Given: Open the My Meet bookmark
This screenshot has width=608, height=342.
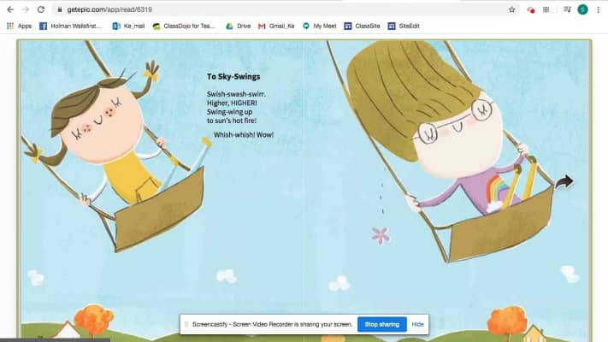Looking at the screenshot, I should 320,27.
